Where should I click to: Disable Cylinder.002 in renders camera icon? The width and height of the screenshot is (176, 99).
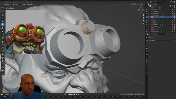coord(174,13)
